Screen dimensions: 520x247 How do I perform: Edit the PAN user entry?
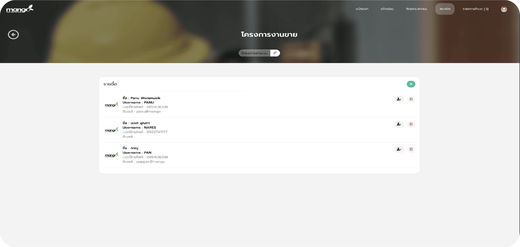point(399,149)
